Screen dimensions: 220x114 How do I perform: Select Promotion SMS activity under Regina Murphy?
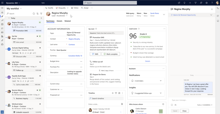pyautogui.click(x=27, y=31)
